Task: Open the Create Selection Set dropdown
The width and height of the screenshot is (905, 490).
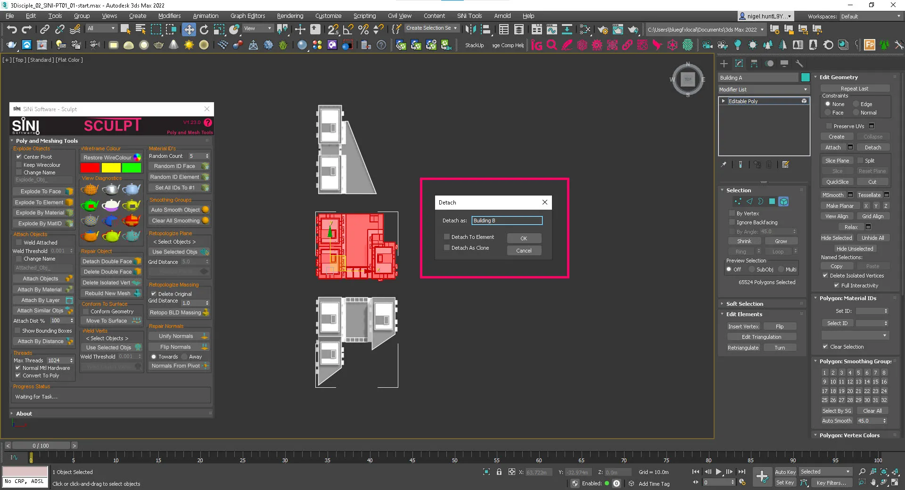Action: 431,28
